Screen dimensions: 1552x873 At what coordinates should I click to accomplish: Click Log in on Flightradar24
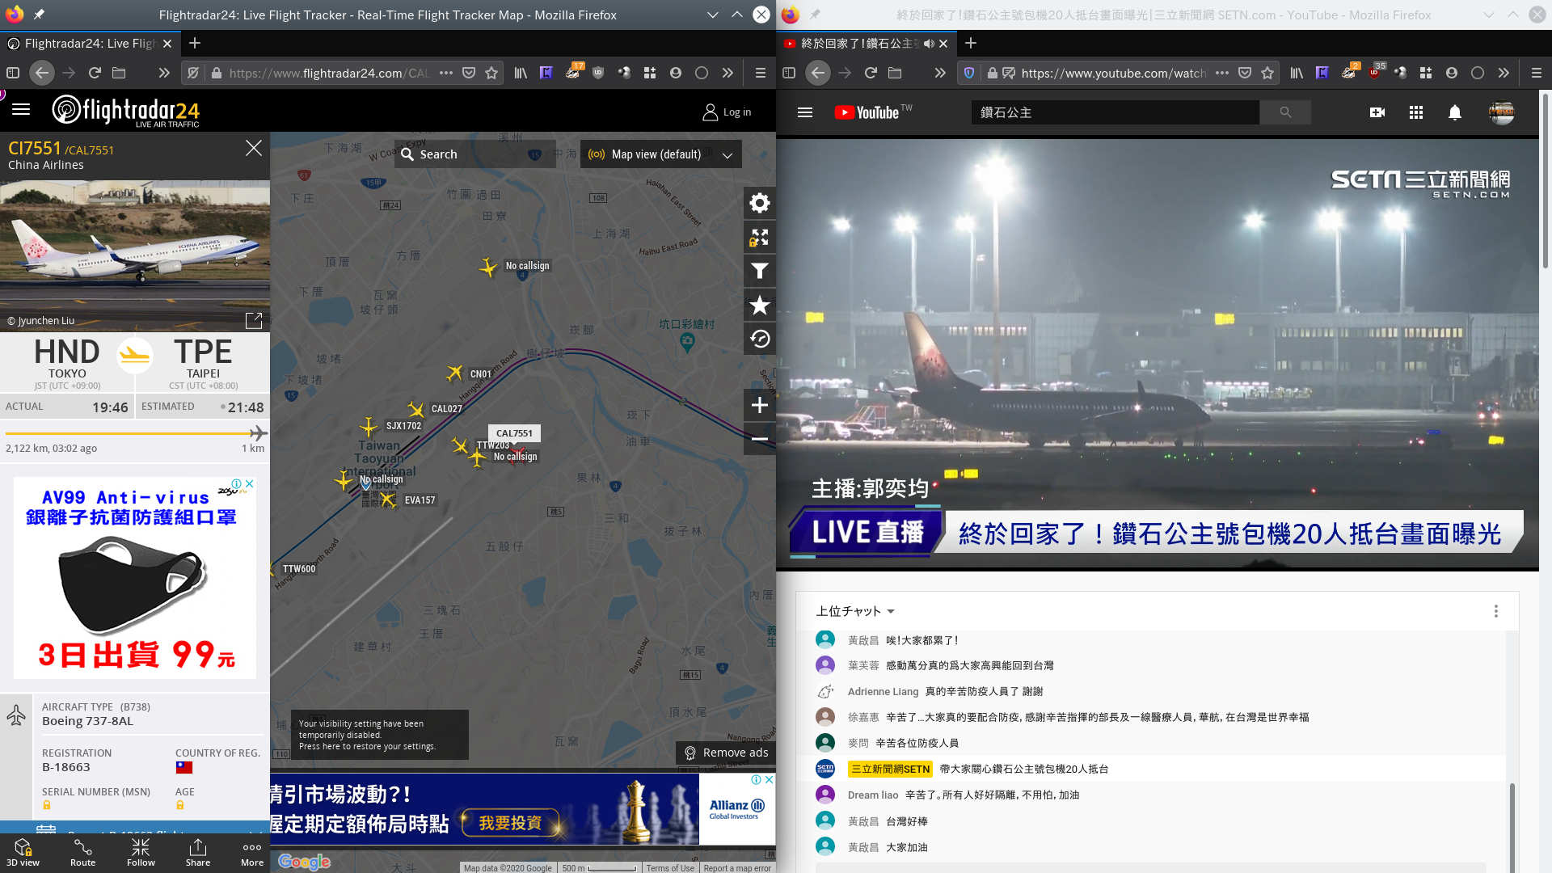pos(727,112)
